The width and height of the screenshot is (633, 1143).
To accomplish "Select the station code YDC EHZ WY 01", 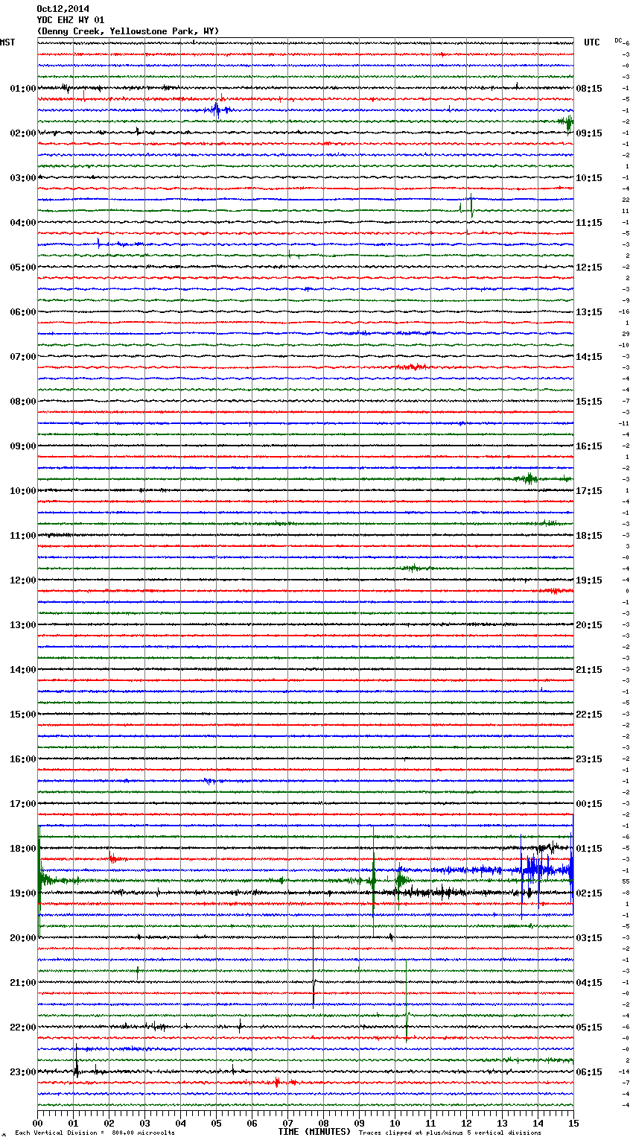I will pos(70,20).
